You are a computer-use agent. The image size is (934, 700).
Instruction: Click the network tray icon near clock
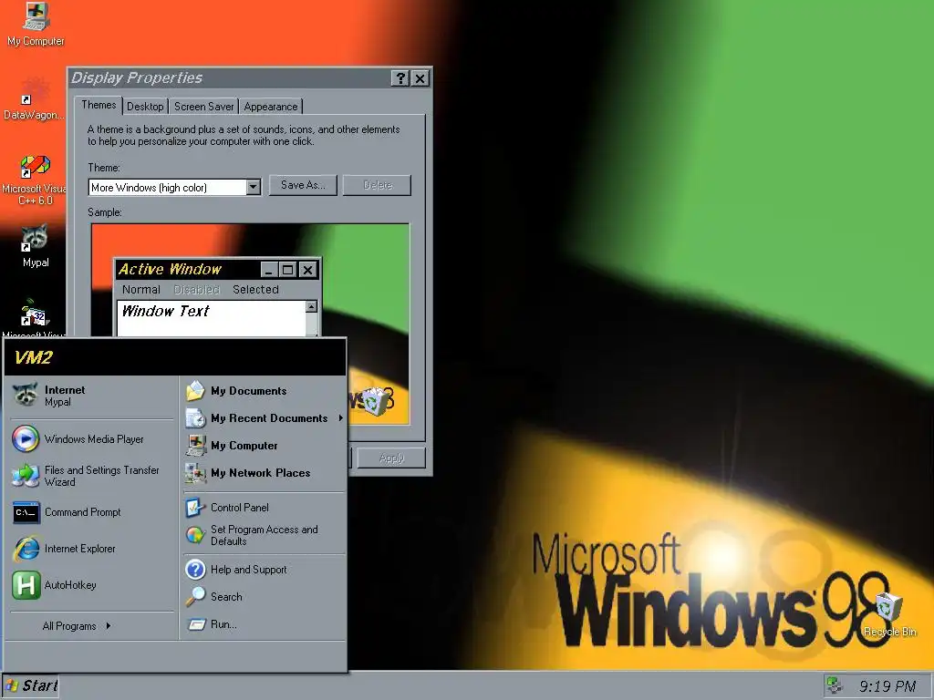(835, 685)
